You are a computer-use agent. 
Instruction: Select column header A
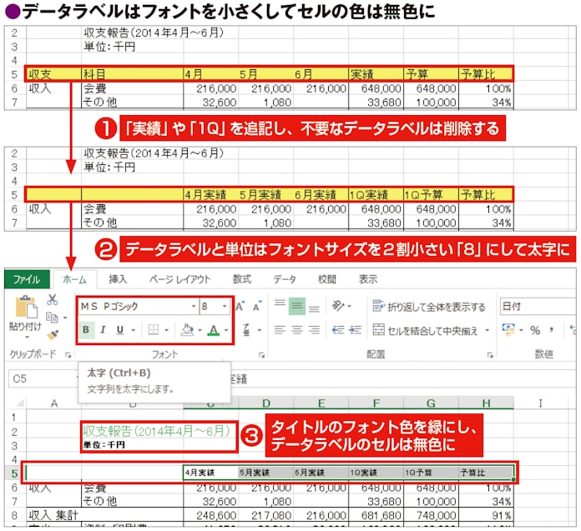pyautogui.click(x=54, y=403)
